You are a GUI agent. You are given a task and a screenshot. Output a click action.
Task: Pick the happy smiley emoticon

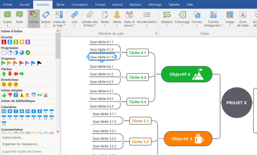pos(4,84)
